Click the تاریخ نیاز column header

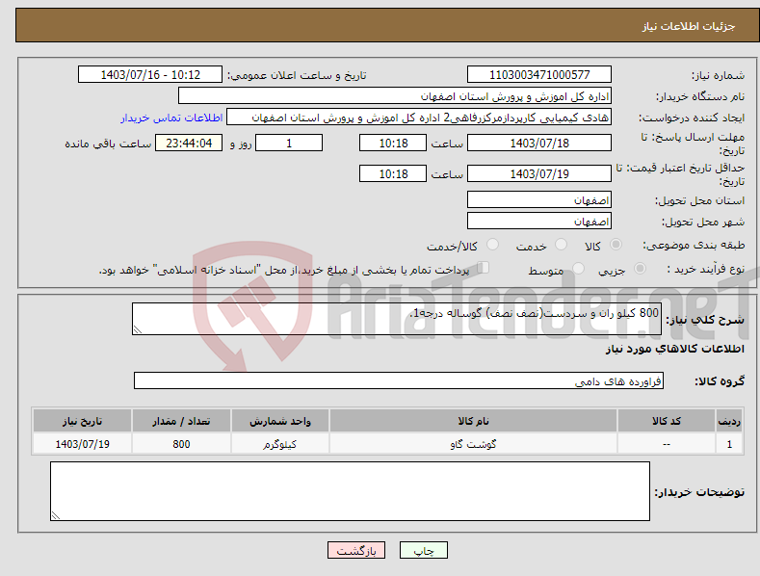coord(83,421)
